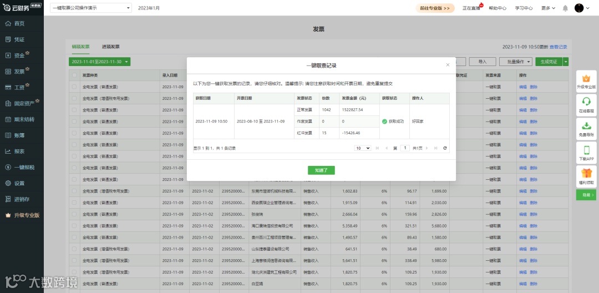Click the user avatar in the header
The width and height of the screenshot is (599, 293).
pyautogui.click(x=579, y=8)
